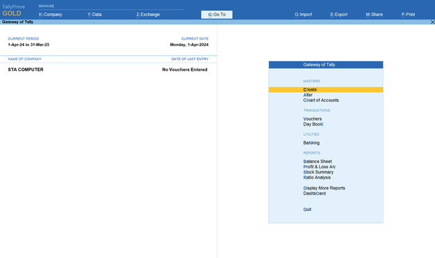Open the O:Import menu
This screenshot has height=258, width=435.
click(x=303, y=14)
